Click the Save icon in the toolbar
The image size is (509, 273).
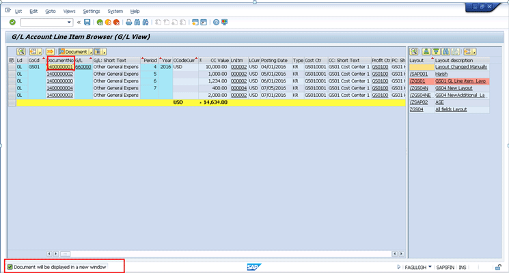click(87, 23)
